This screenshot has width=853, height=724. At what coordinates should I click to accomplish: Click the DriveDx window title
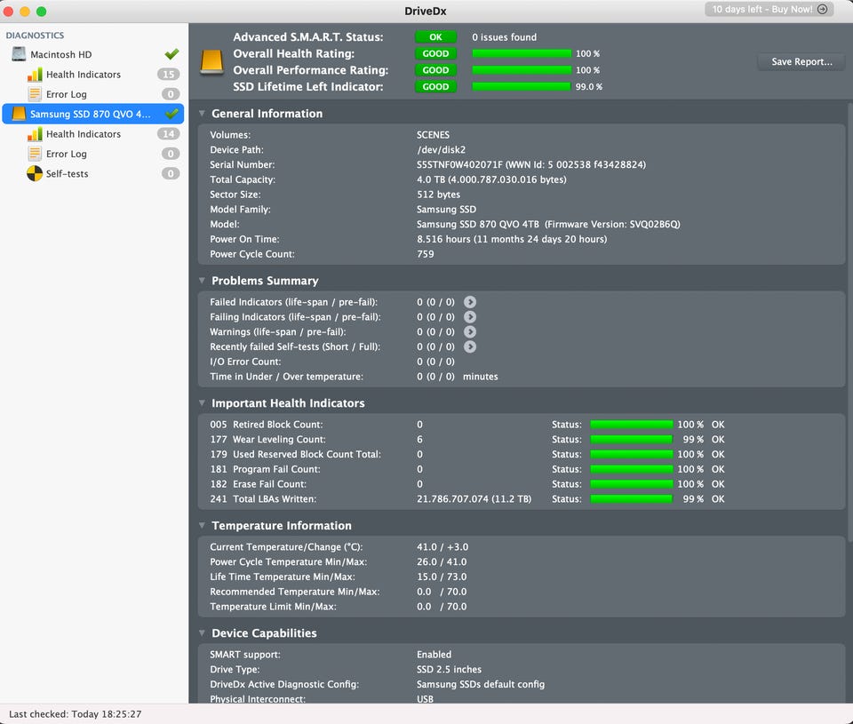pos(426,11)
